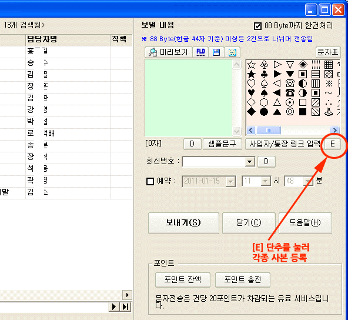Insert the filled heart symbol
The image size is (348, 320).
[x=251, y=92]
